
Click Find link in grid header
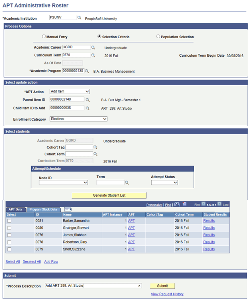168,205
